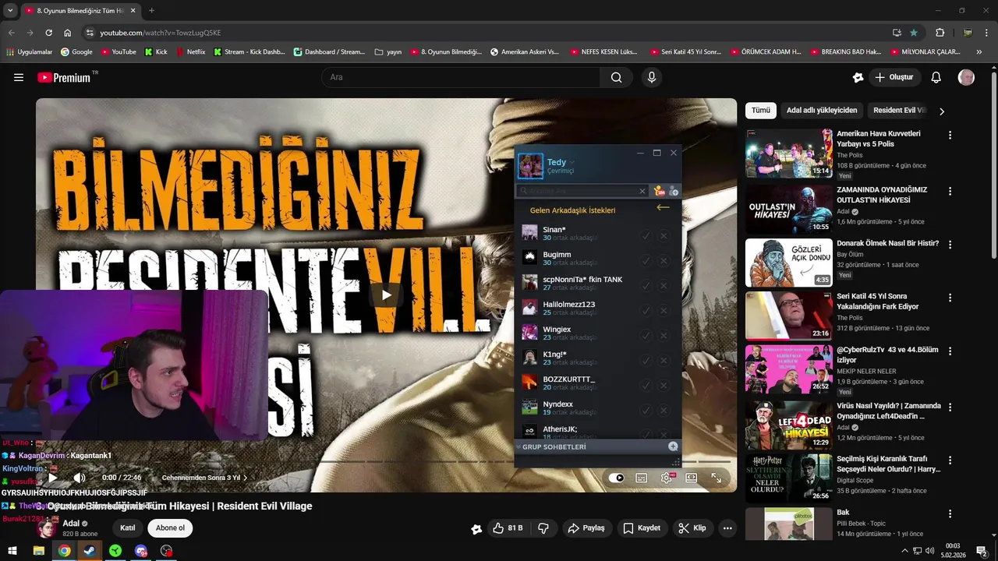Accept the Bugimm friend request in Steam
The image size is (998, 561).
click(646, 260)
